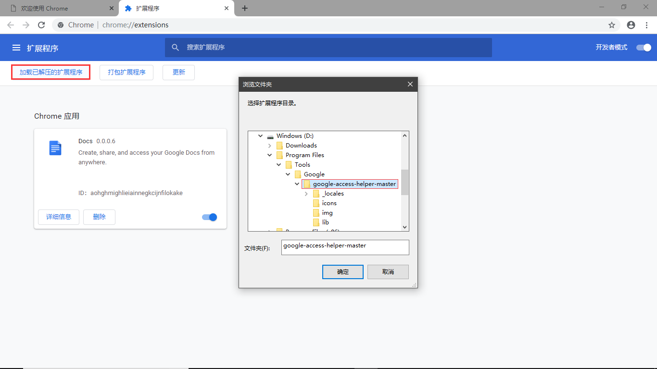Screen dimensions: 657x369
Task: Click the Docs app icon
Action: [x=55, y=148]
